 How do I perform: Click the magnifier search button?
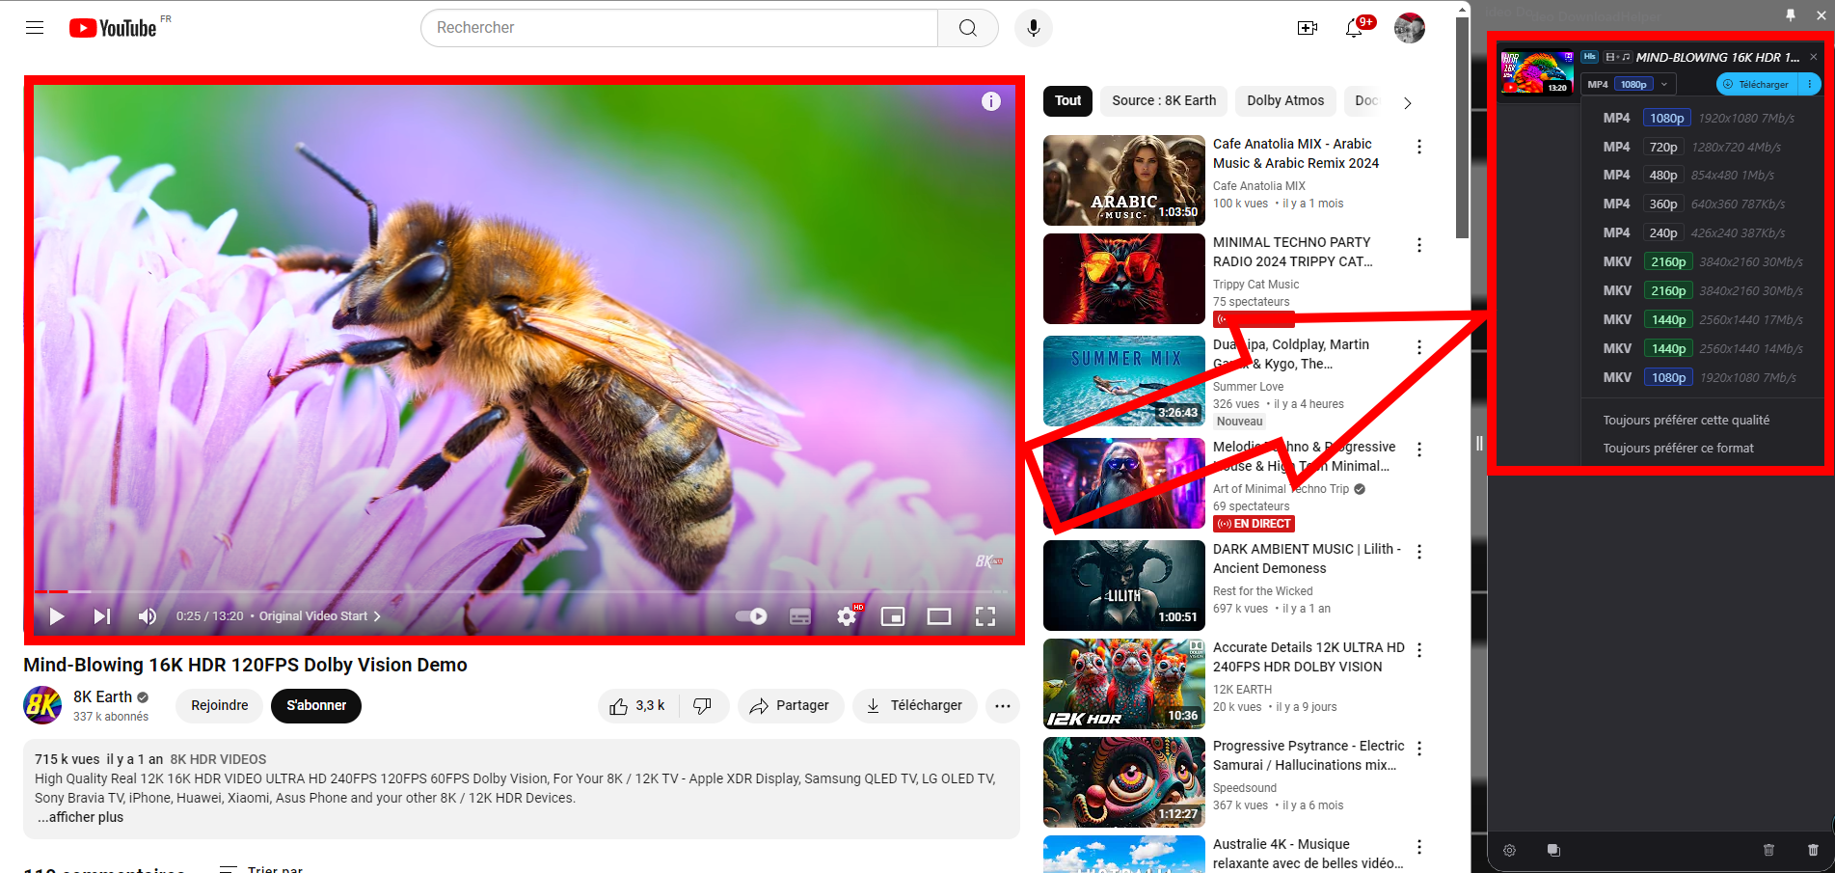coord(968,28)
